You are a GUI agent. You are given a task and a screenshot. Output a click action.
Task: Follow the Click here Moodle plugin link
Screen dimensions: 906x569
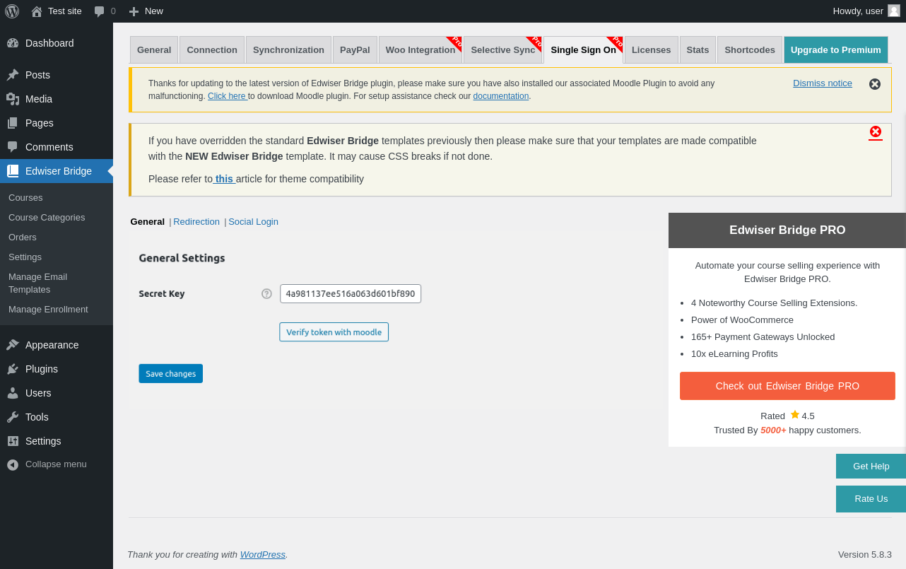227,96
